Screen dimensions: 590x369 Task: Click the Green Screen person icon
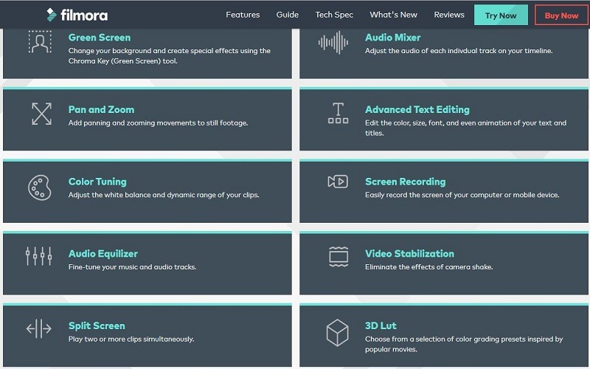39,42
